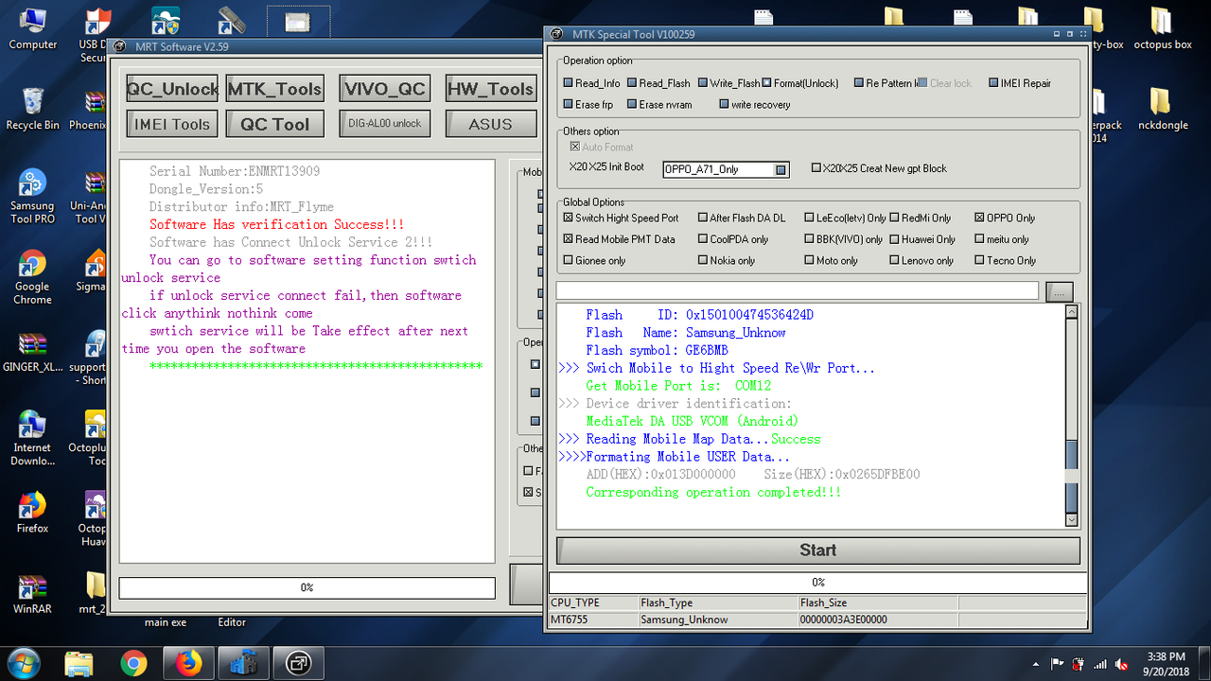Viewport: 1211px width, 681px height.
Task: Open the Recycle Bin desktop icon
Action: [x=32, y=109]
